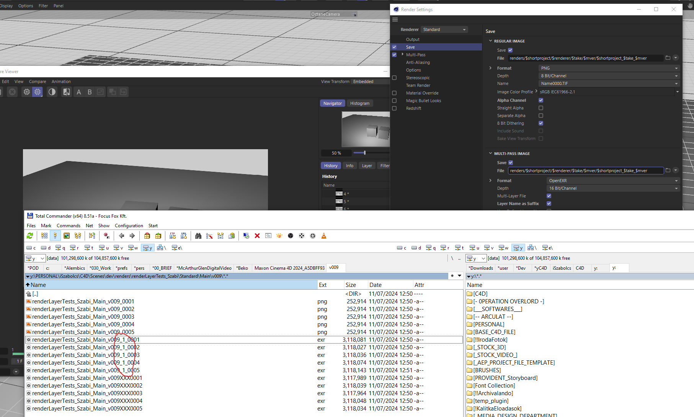The image size is (694, 417).
Task: Go back with the left arrow icon
Action: point(121,236)
